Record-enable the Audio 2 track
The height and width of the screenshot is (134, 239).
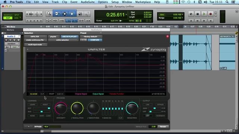6,40
